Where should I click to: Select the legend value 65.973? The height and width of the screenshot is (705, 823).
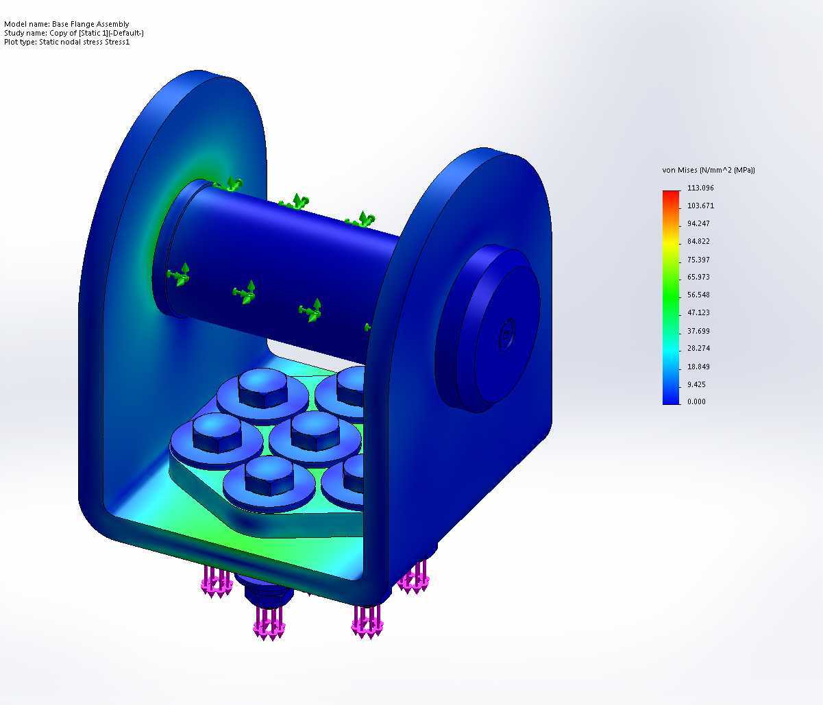pos(699,277)
